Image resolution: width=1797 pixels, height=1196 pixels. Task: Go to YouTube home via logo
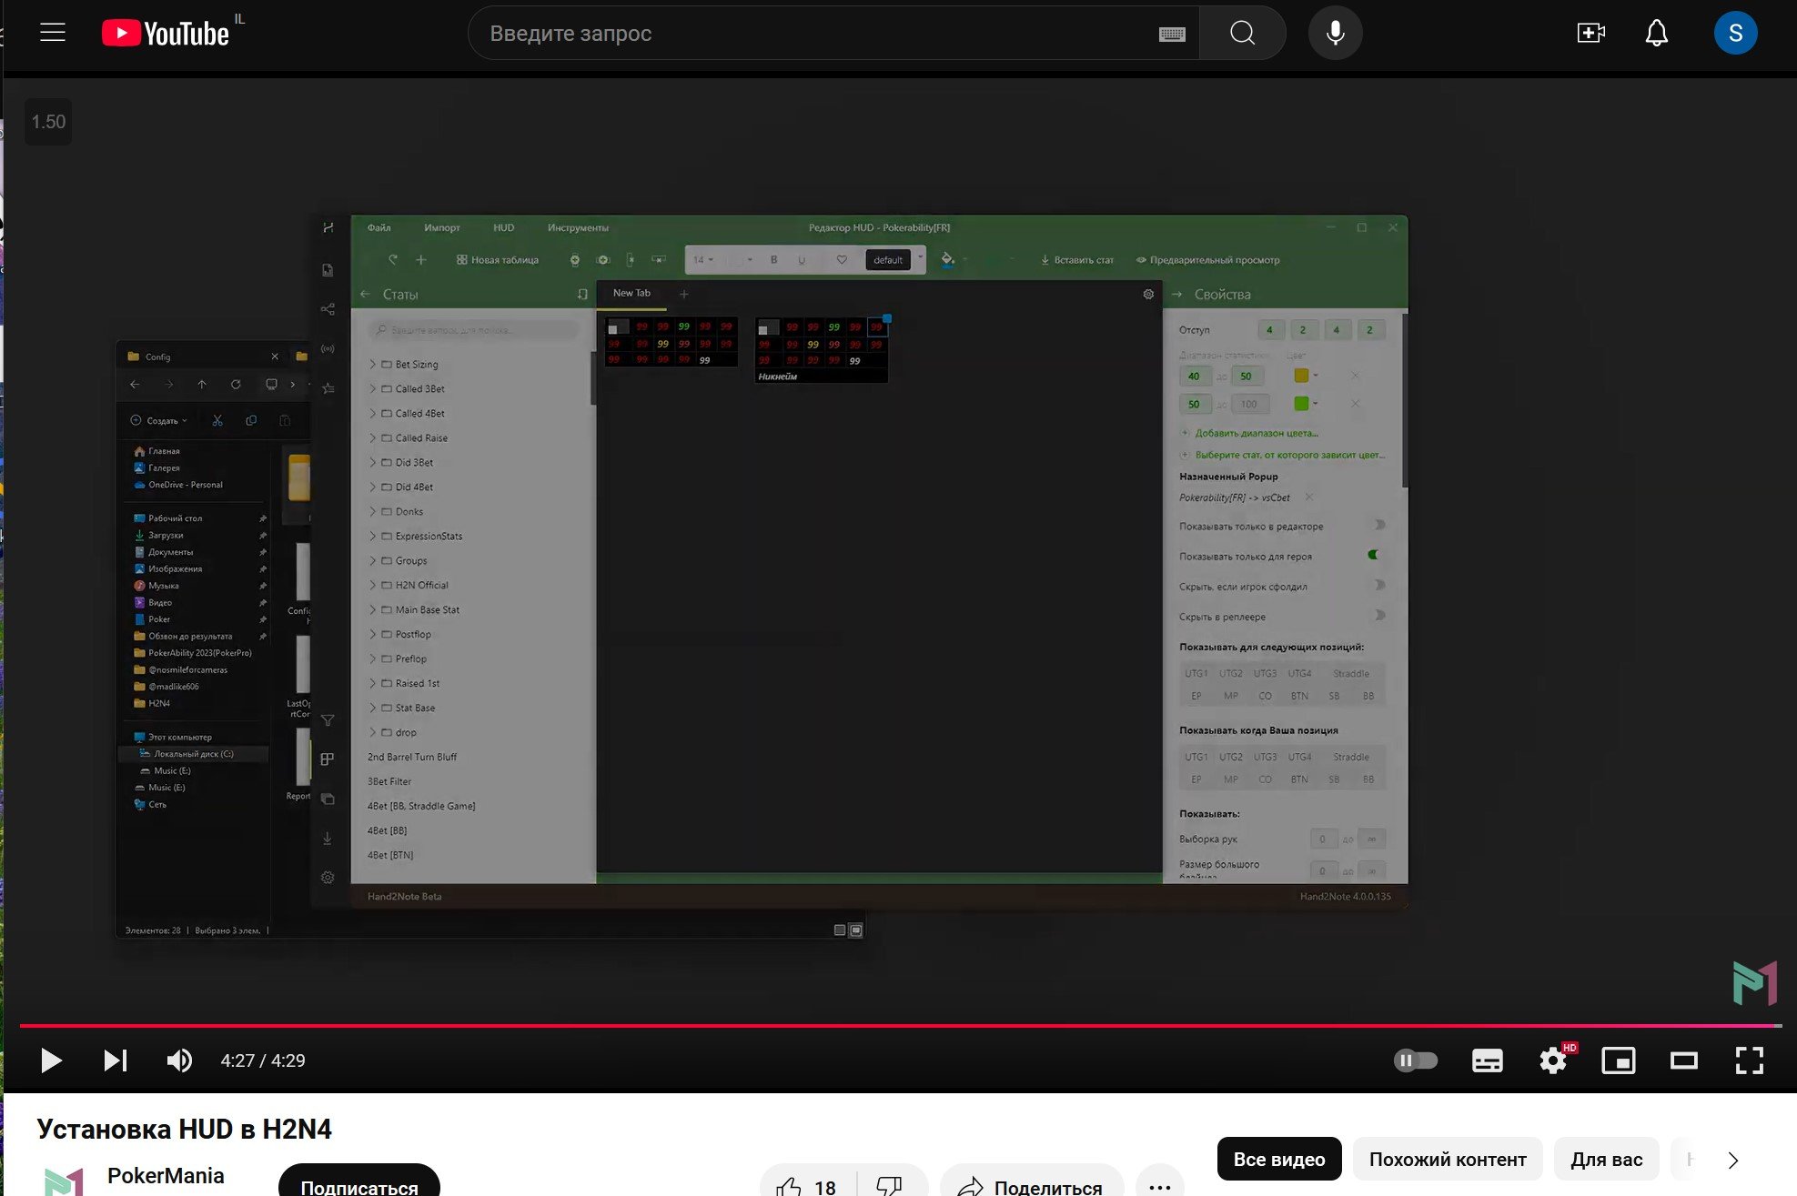[166, 34]
